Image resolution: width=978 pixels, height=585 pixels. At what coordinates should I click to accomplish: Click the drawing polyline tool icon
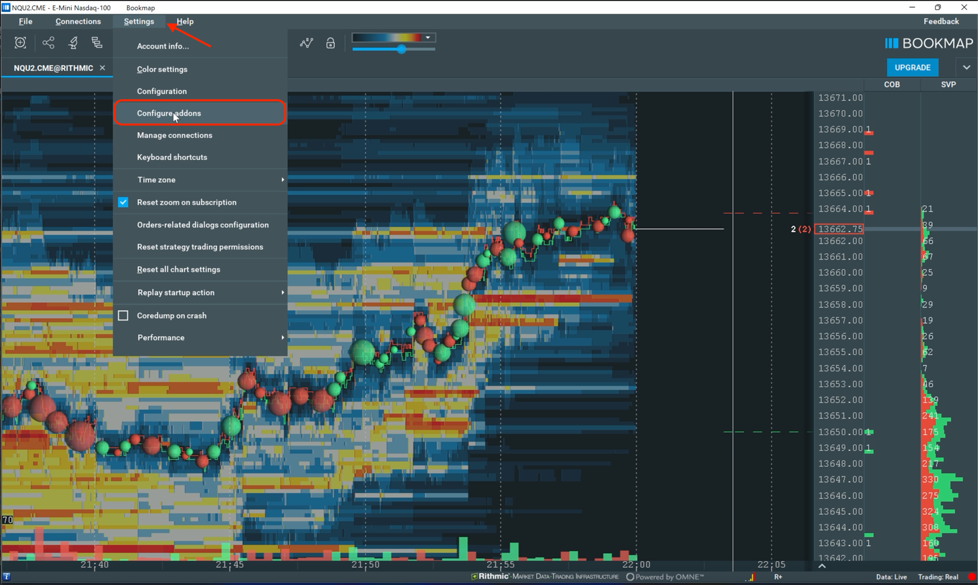[x=307, y=43]
